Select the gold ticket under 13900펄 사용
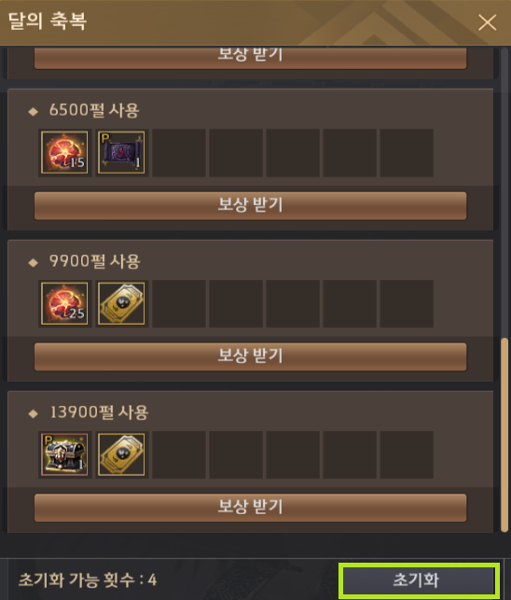This screenshot has height=600, width=511. tap(121, 454)
